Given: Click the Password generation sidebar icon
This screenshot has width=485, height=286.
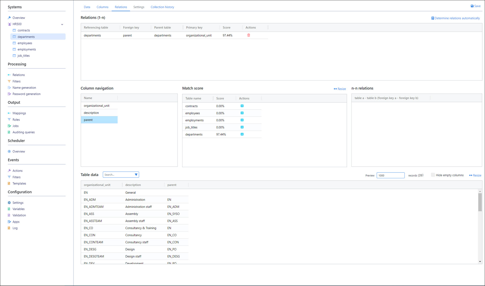Looking at the screenshot, I should click(x=9, y=94).
